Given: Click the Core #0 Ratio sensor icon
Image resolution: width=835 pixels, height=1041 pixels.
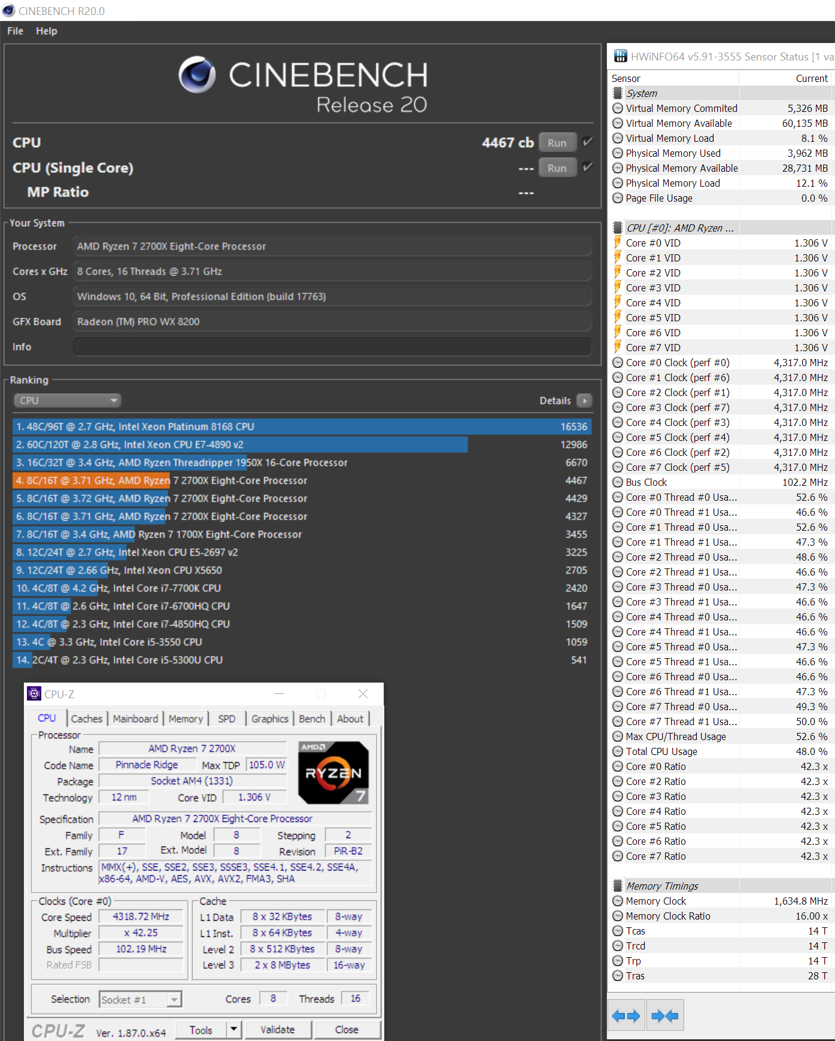Looking at the screenshot, I should point(618,766).
